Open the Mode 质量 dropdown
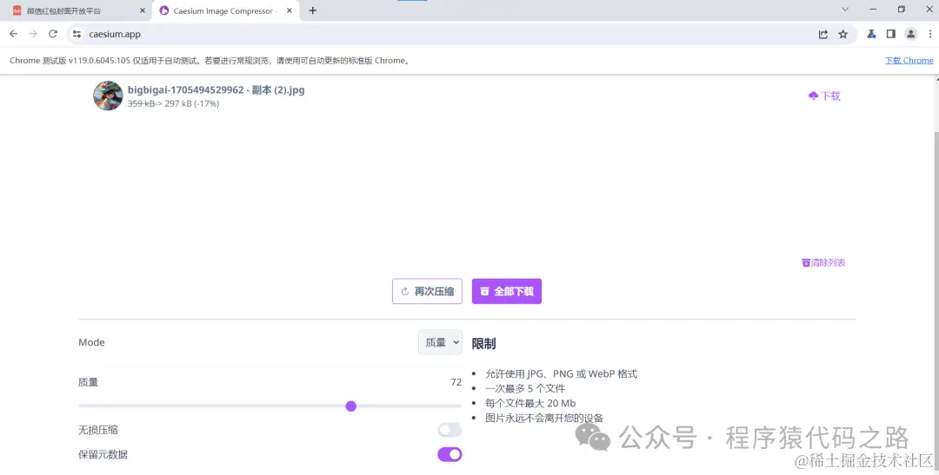Viewport: 939px width, 475px height. [x=440, y=342]
